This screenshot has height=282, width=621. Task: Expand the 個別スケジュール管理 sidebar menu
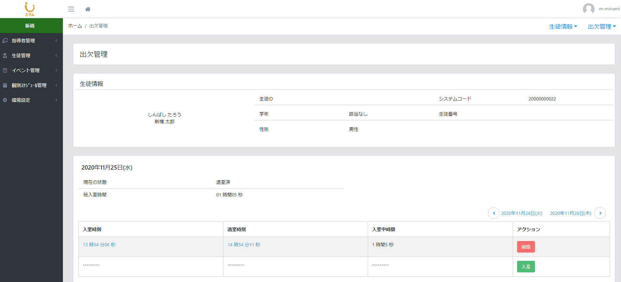30,85
